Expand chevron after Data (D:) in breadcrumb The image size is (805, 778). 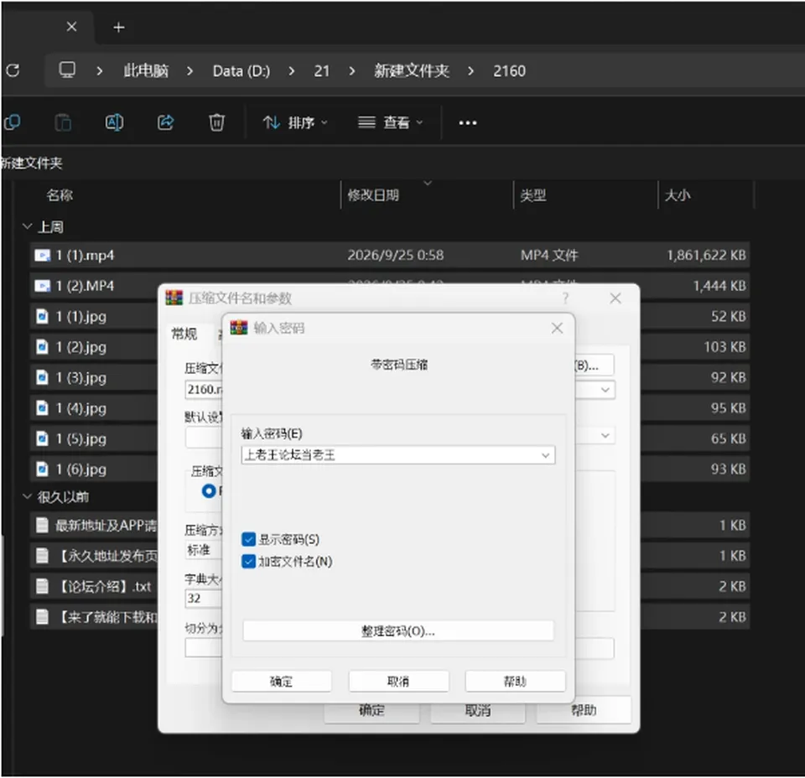tap(292, 70)
